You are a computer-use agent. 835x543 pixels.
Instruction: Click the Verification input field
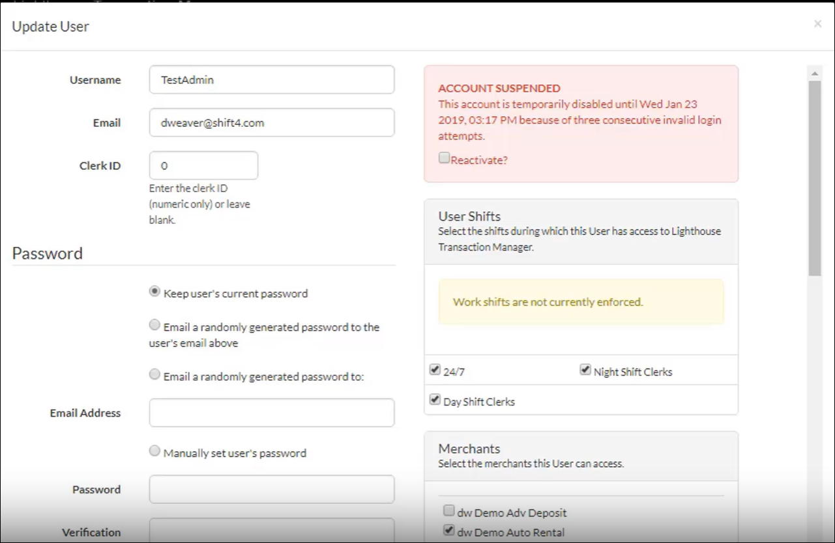(x=271, y=531)
